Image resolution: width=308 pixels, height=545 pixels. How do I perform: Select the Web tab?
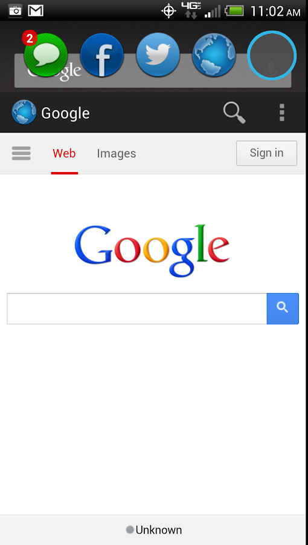pos(64,153)
